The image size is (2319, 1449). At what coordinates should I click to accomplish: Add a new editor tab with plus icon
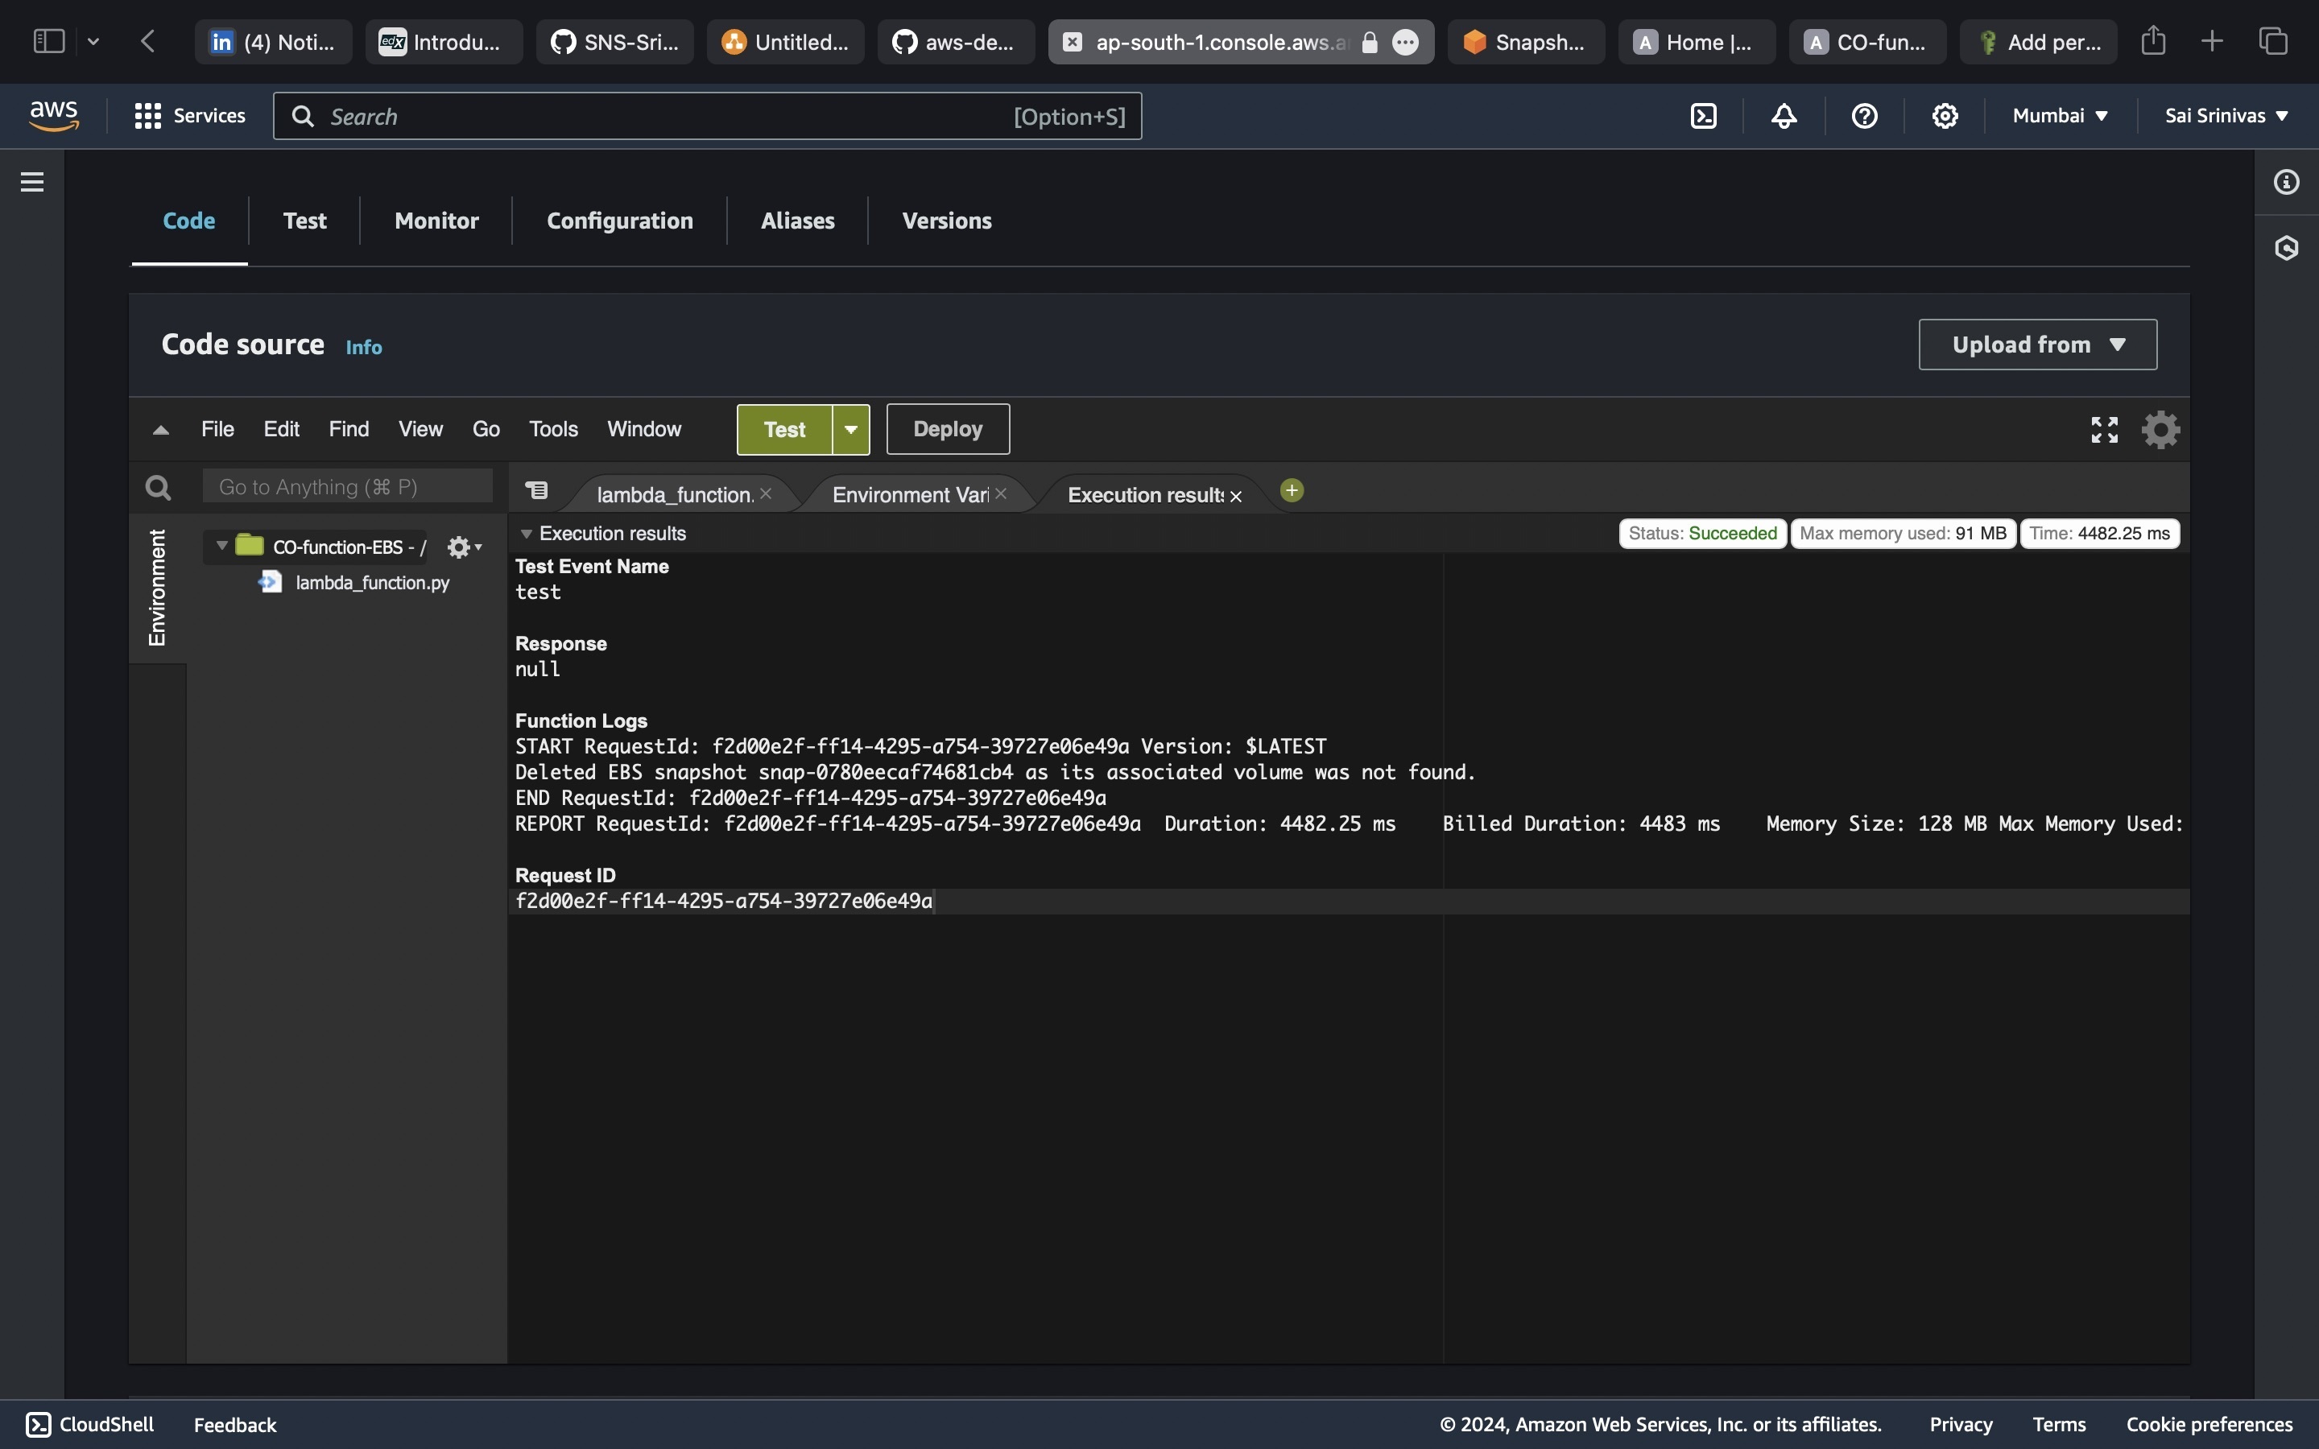tap(1292, 491)
